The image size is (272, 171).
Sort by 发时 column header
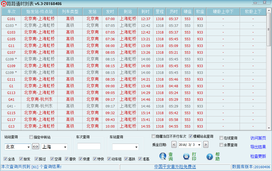[110, 12]
